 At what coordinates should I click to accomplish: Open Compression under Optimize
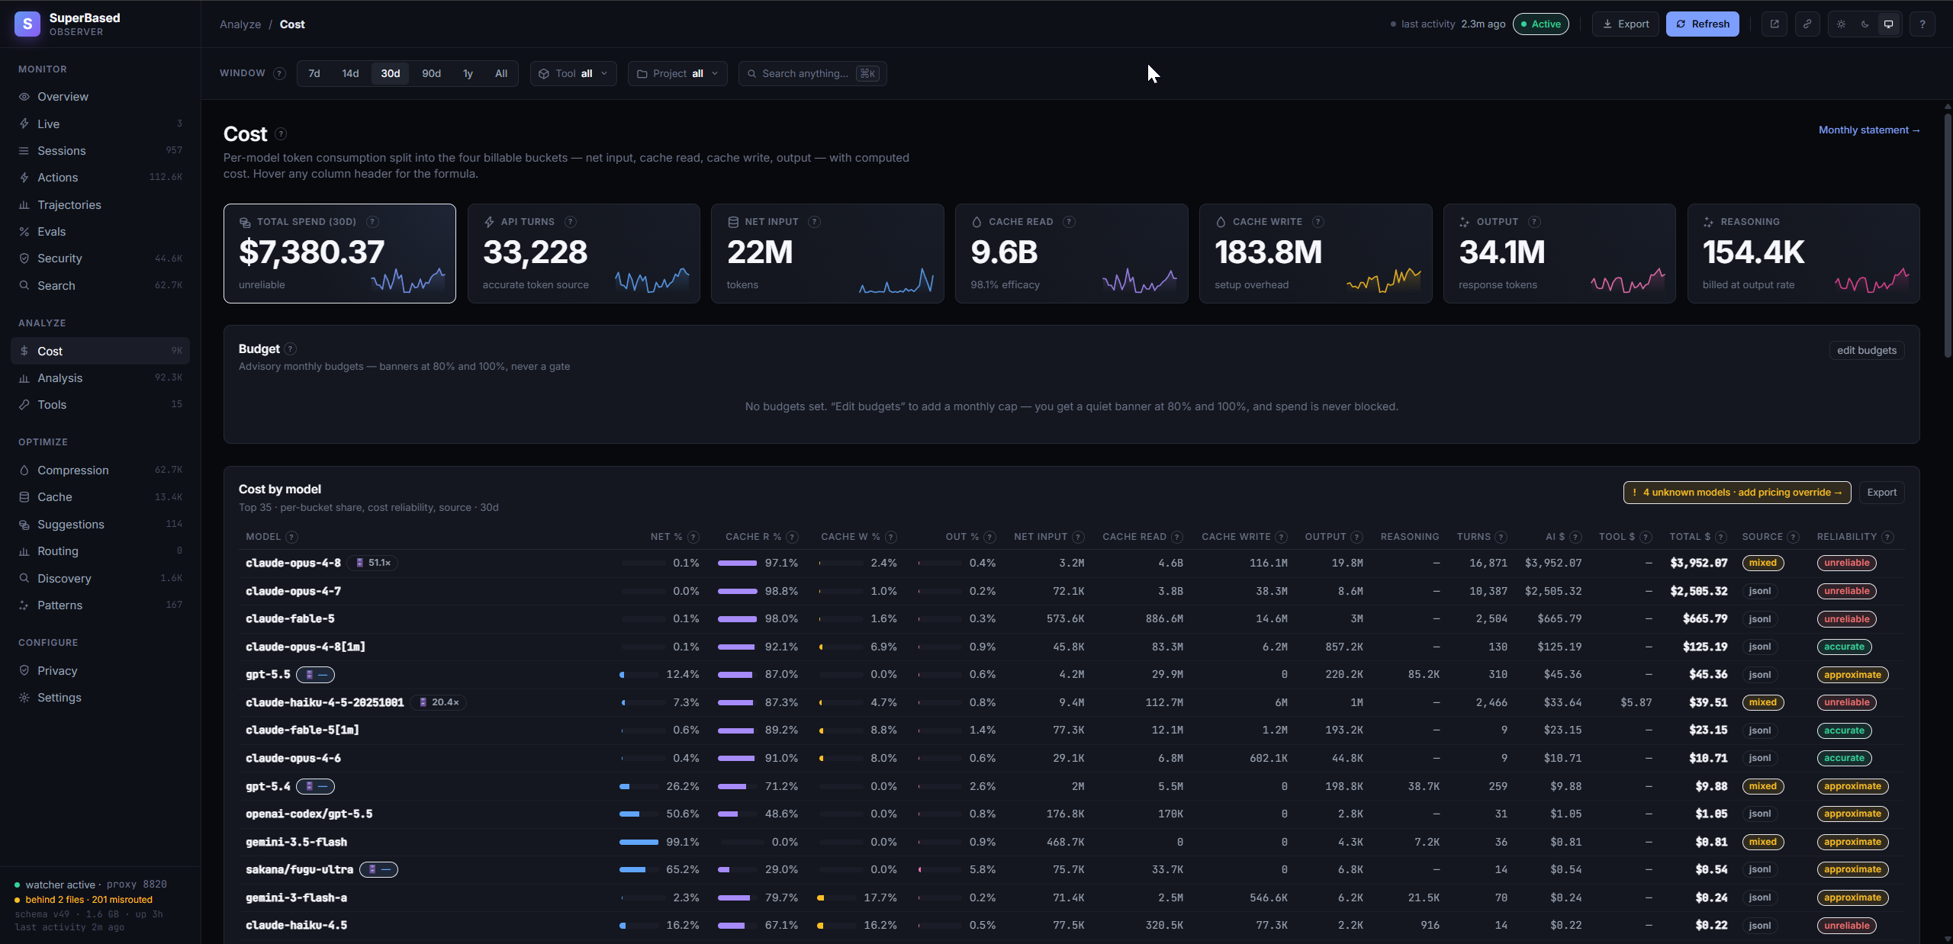pyautogui.click(x=100, y=470)
